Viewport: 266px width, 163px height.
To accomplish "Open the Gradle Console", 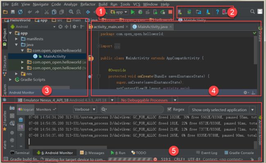I will tap(239, 153).
